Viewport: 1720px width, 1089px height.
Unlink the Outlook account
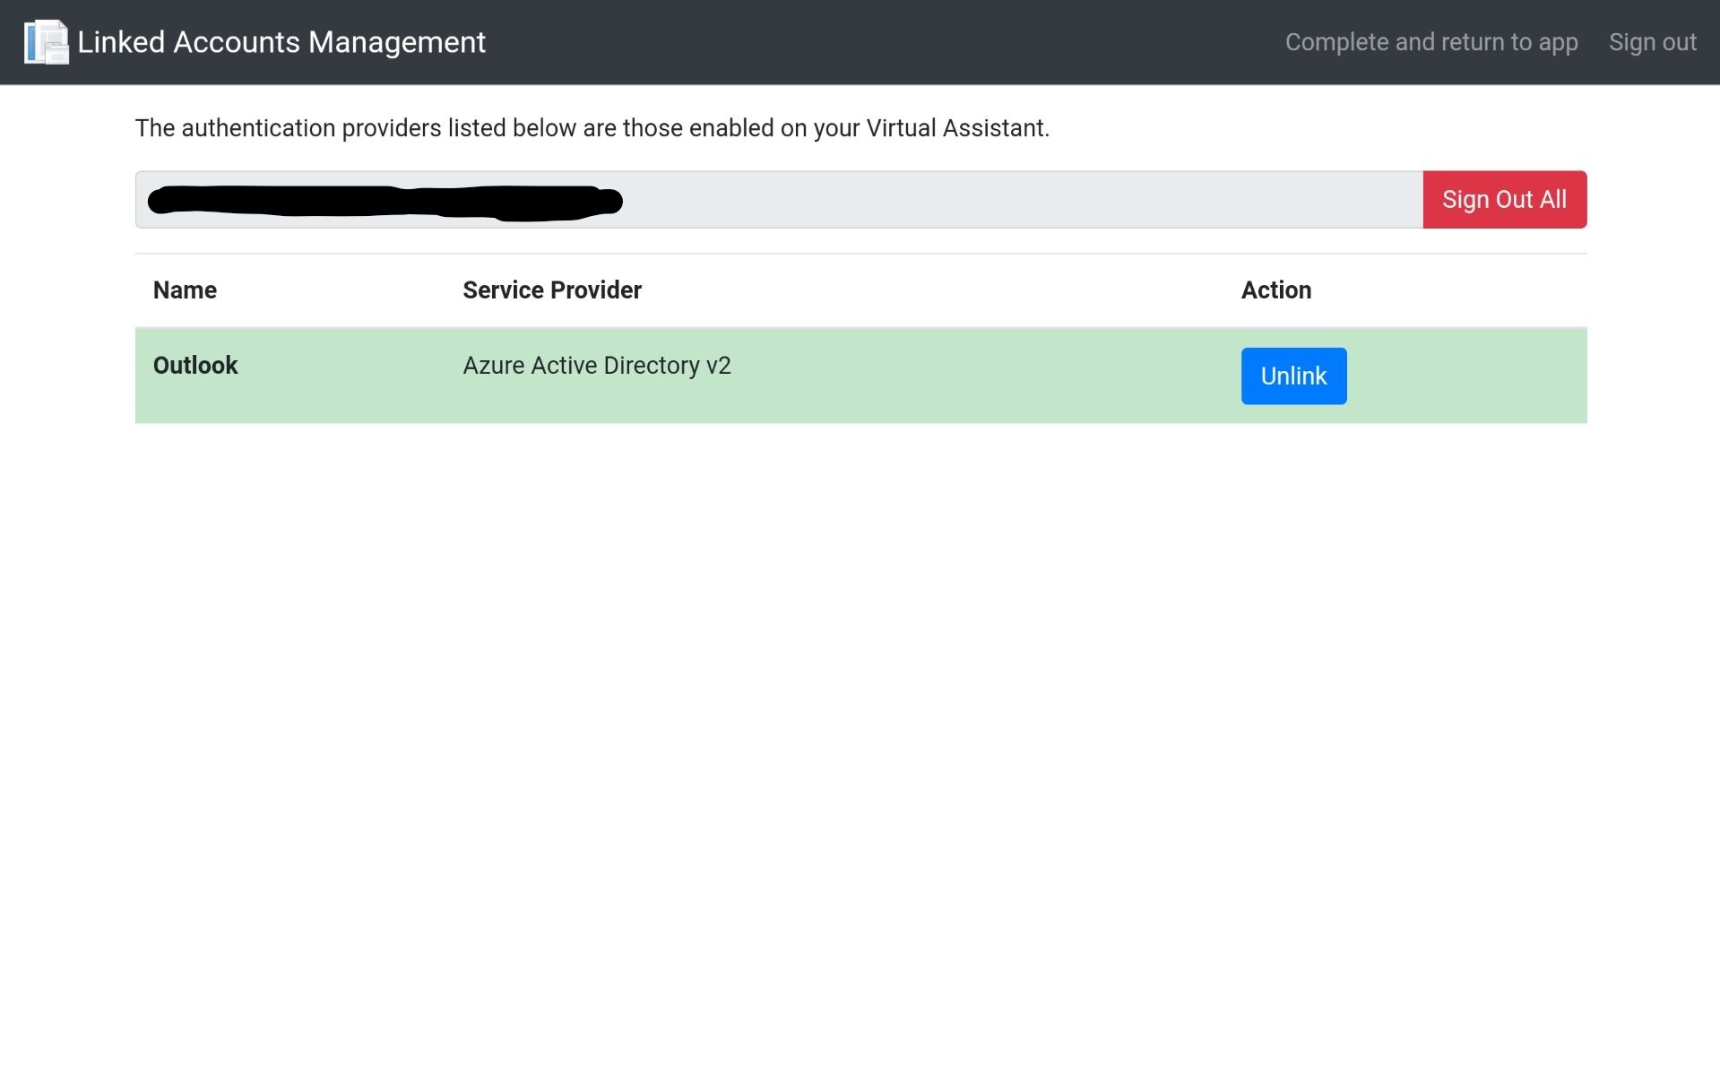tap(1293, 376)
